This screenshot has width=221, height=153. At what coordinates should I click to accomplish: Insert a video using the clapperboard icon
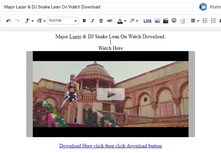point(166,21)
